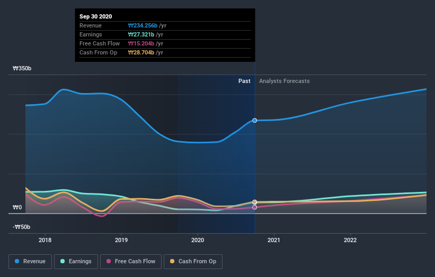Click the blue Revenue legend dot
The image size is (435, 277).
[x=17, y=261]
